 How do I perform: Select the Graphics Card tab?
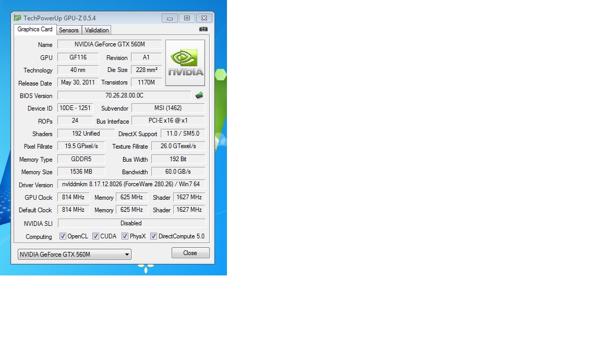pyautogui.click(x=35, y=30)
